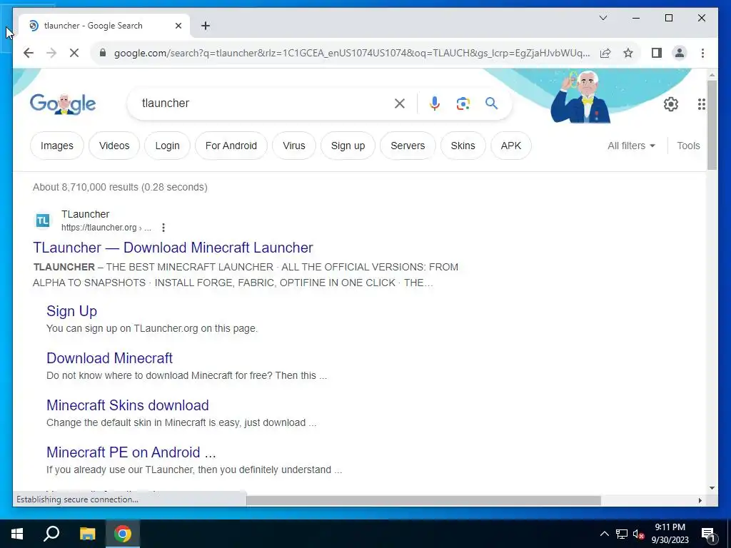This screenshot has height=548, width=731.
Task: Open the Windows Start menu
Action: coord(17,534)
